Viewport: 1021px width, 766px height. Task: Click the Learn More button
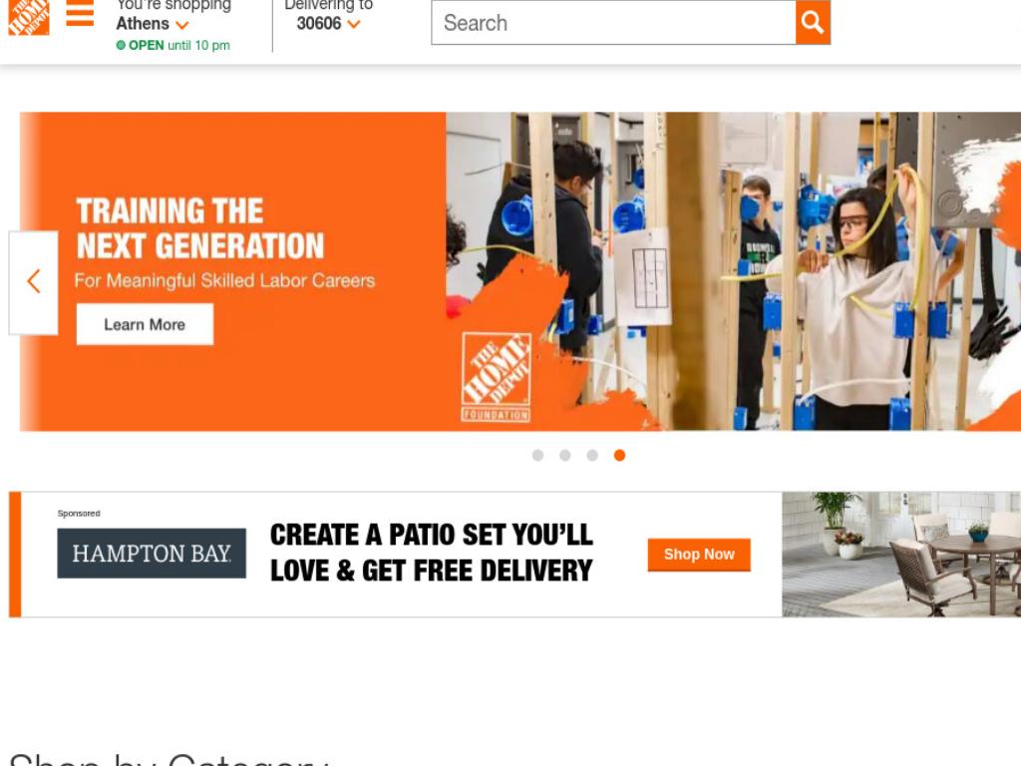[x=145, y=324]
